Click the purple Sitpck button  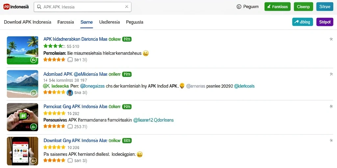tap(325, 22)
